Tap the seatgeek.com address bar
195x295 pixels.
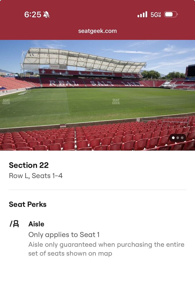pos(97,31)
